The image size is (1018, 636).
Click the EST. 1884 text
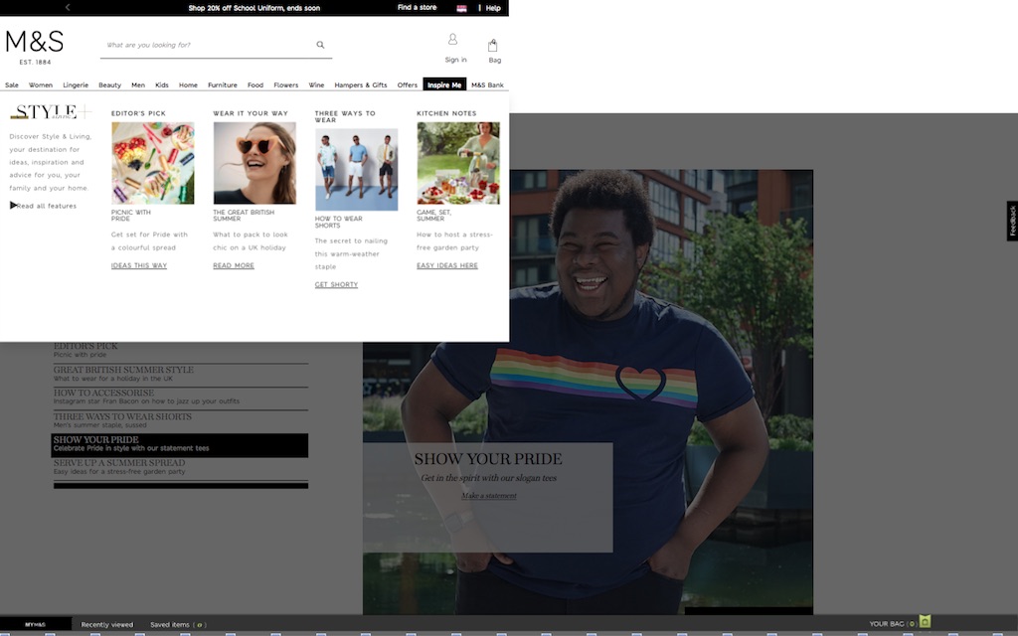point(35,63)
